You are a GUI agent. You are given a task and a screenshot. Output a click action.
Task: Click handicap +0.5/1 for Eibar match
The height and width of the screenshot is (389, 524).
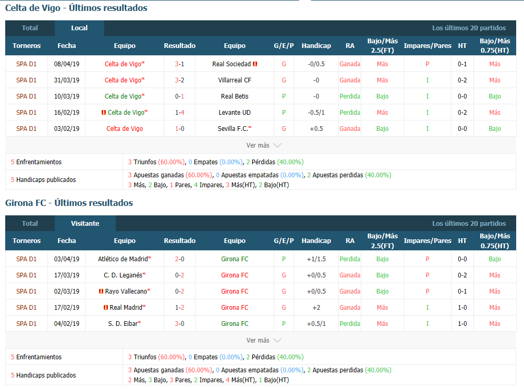click(x=316, y=323)
